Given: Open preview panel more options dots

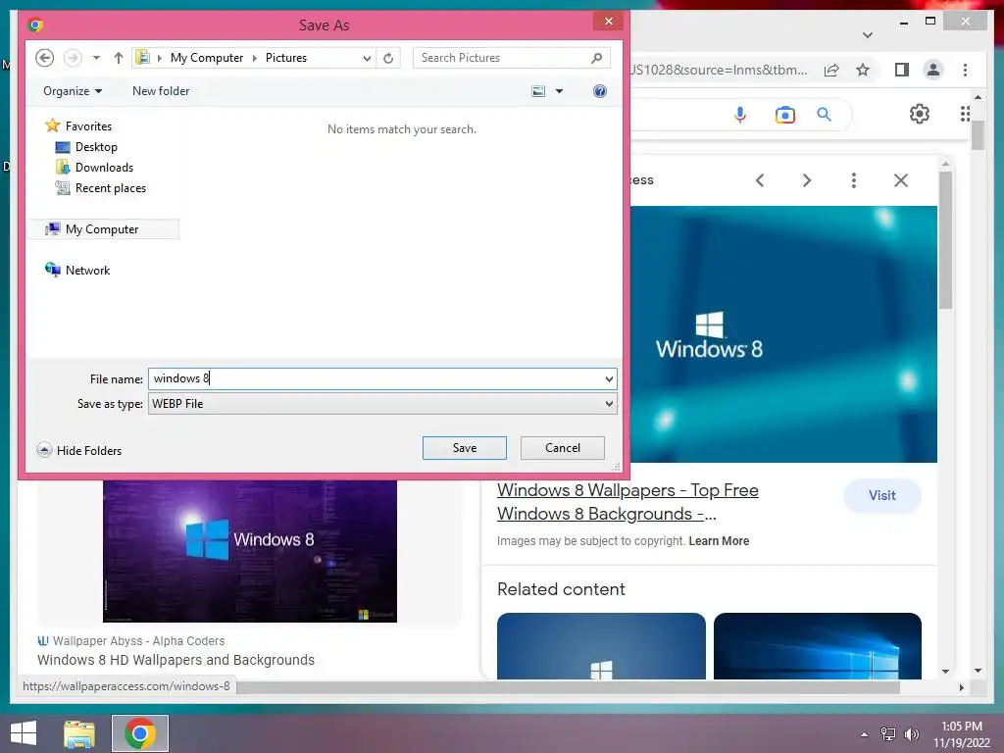Looking at the screenshot, I should click(854, 180).
